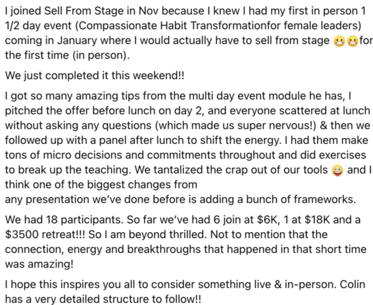Click the words 'micro decisions and commitments'
This screenshot has height=305, width=373.
[130, 155]
